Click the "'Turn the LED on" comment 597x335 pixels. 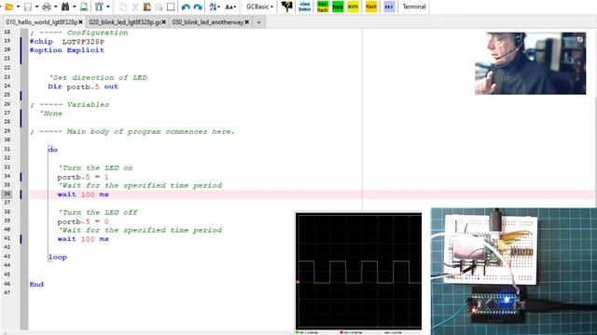click(95, 167)
